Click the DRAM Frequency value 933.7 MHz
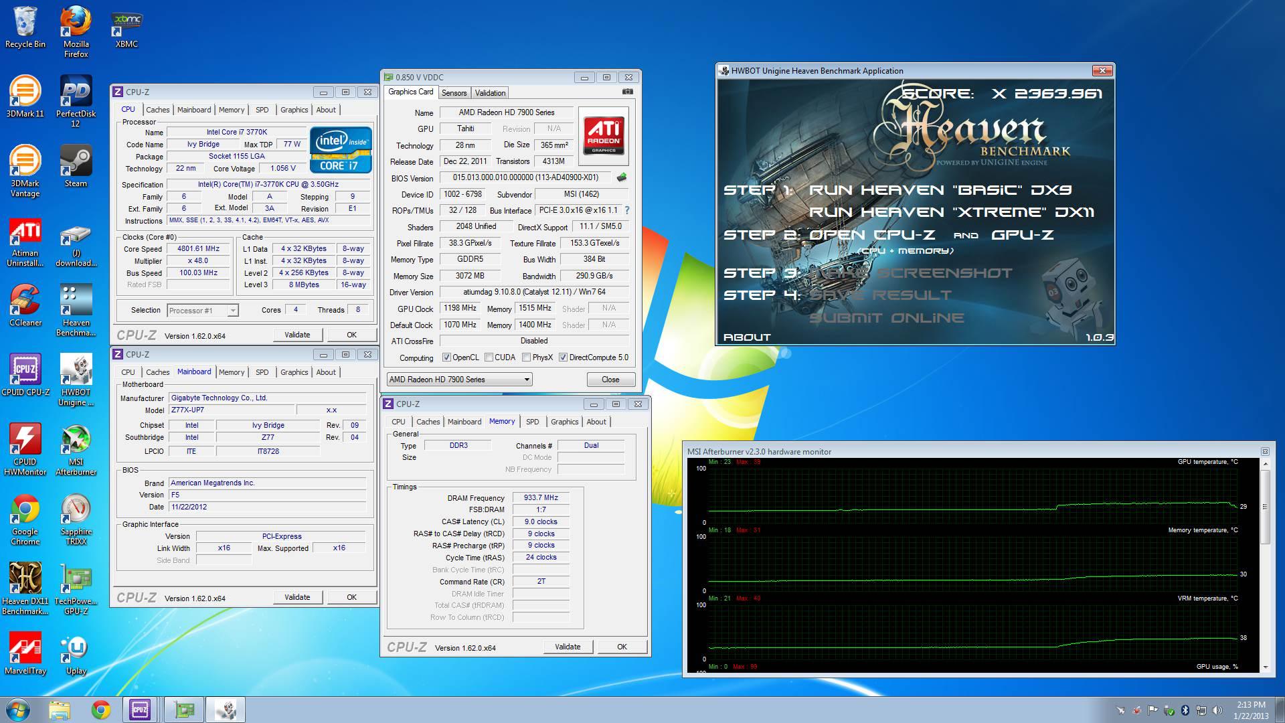Screen dimensions: 1285x723 [541, 498]
